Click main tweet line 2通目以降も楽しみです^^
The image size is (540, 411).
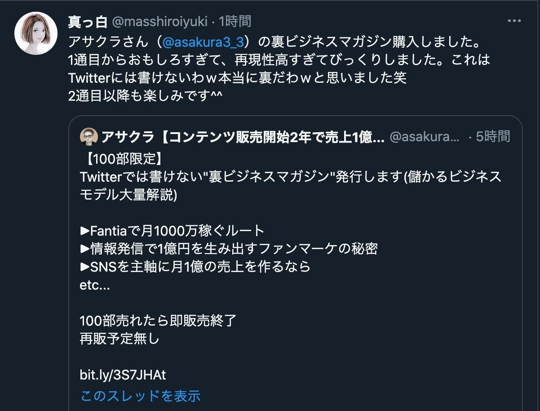pyautogui.click(x=146, y=96)
